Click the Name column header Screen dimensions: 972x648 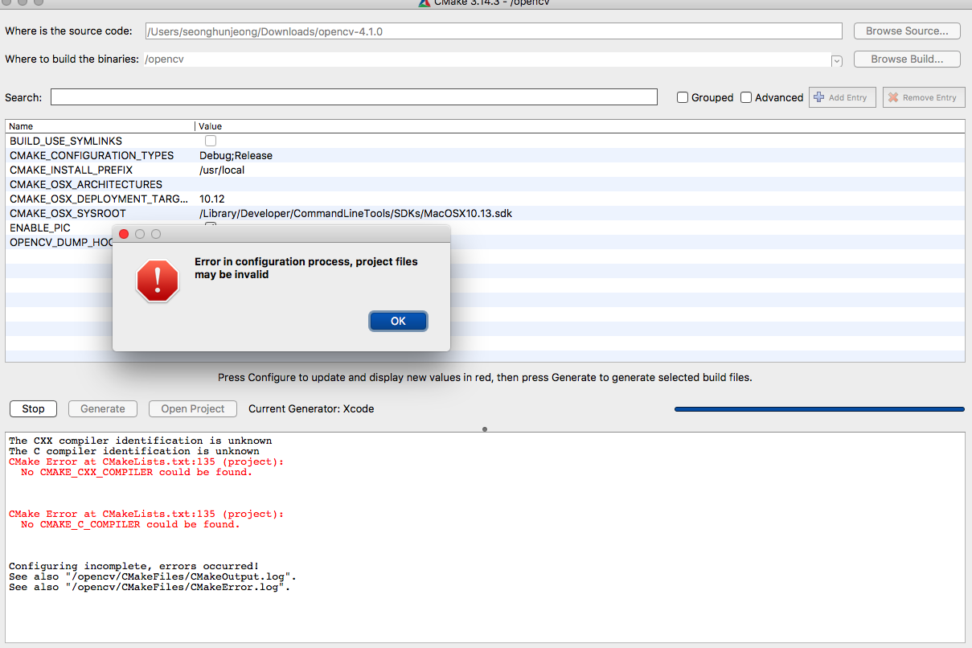pyautogui.click(x=100, y=126)
